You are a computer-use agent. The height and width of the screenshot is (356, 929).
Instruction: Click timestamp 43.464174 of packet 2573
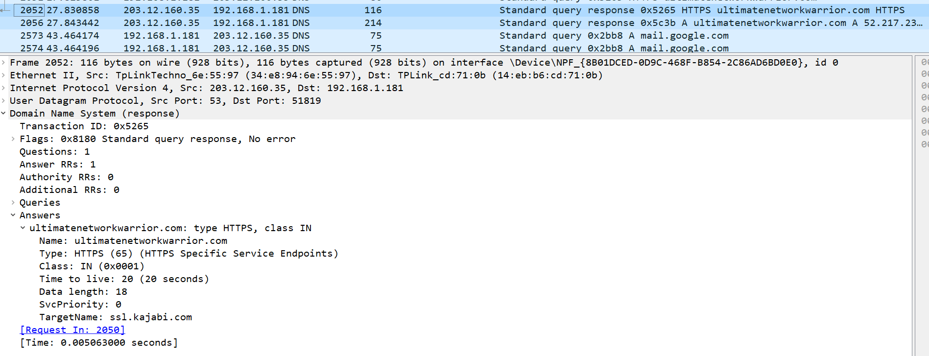pos(73,36)
